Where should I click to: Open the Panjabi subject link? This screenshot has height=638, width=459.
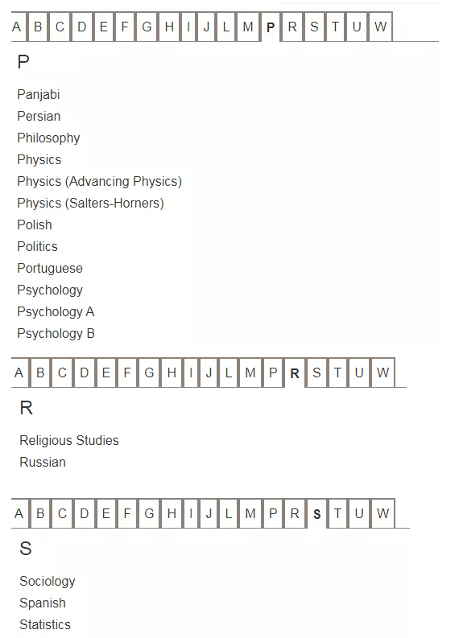pyautogui.click(x=39, y=94)
